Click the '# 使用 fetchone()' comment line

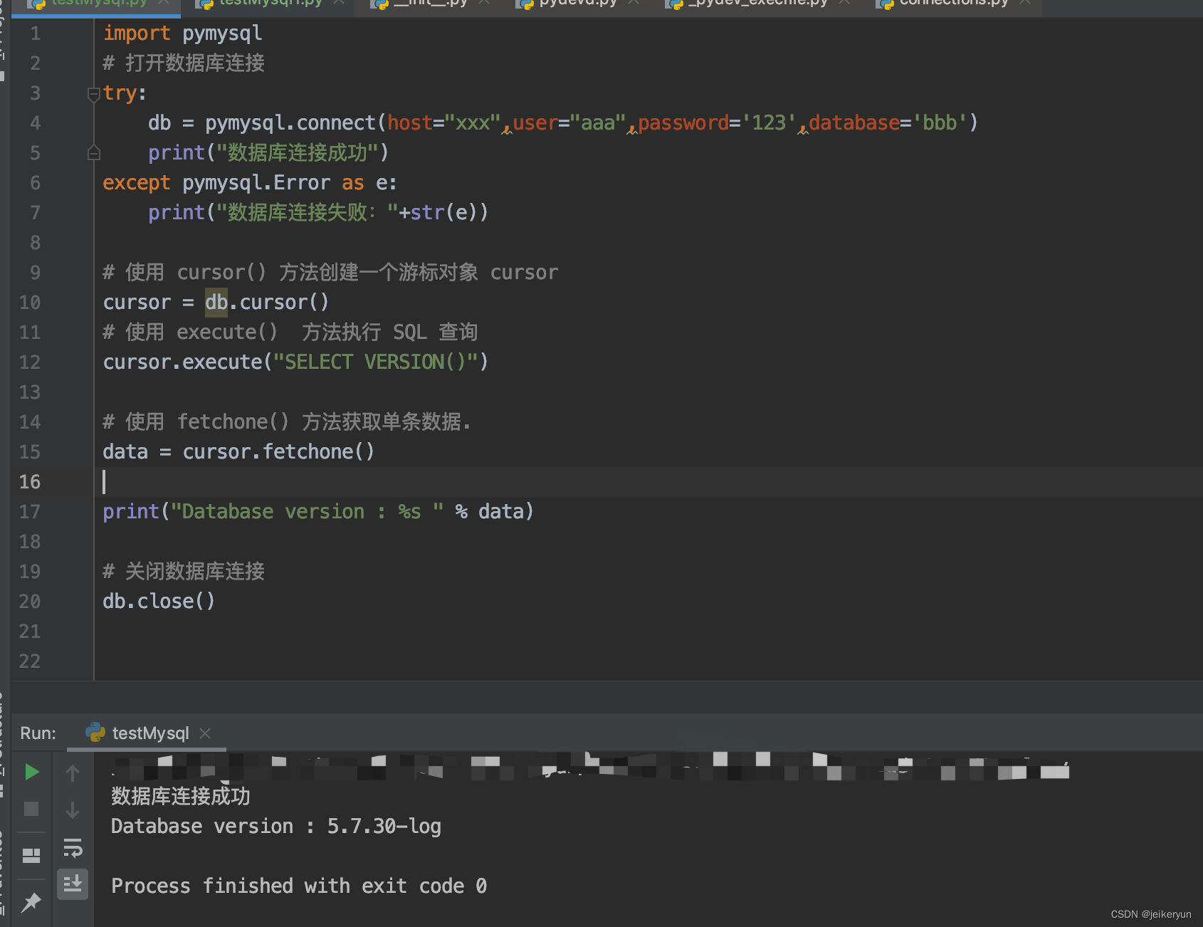[x=287, y=422]
